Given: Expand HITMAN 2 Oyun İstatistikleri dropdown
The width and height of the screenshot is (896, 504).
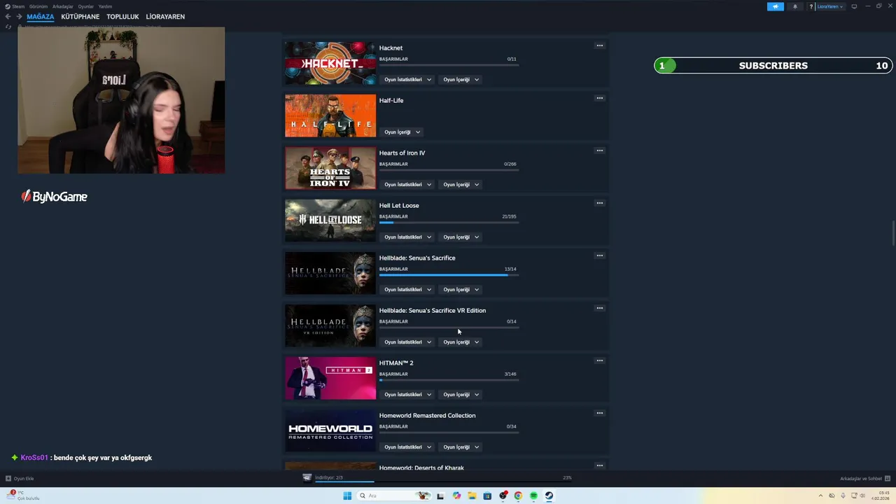Looking at the screenshot, I should (407, 395).
